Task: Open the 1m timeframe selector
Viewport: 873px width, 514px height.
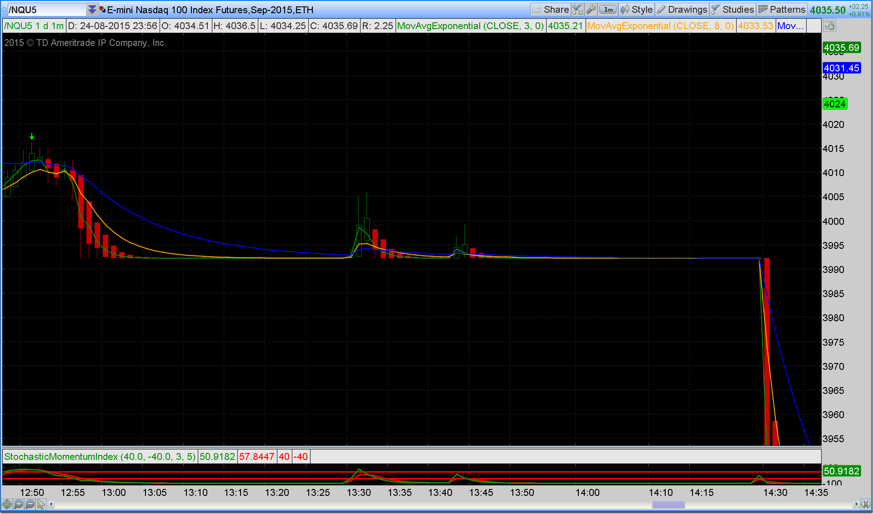Action: click(608, 10)
